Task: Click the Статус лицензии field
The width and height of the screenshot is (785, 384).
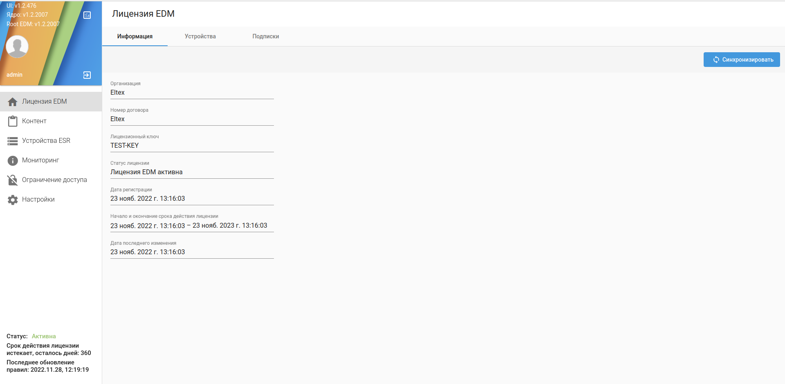Action: coord(192,172)
